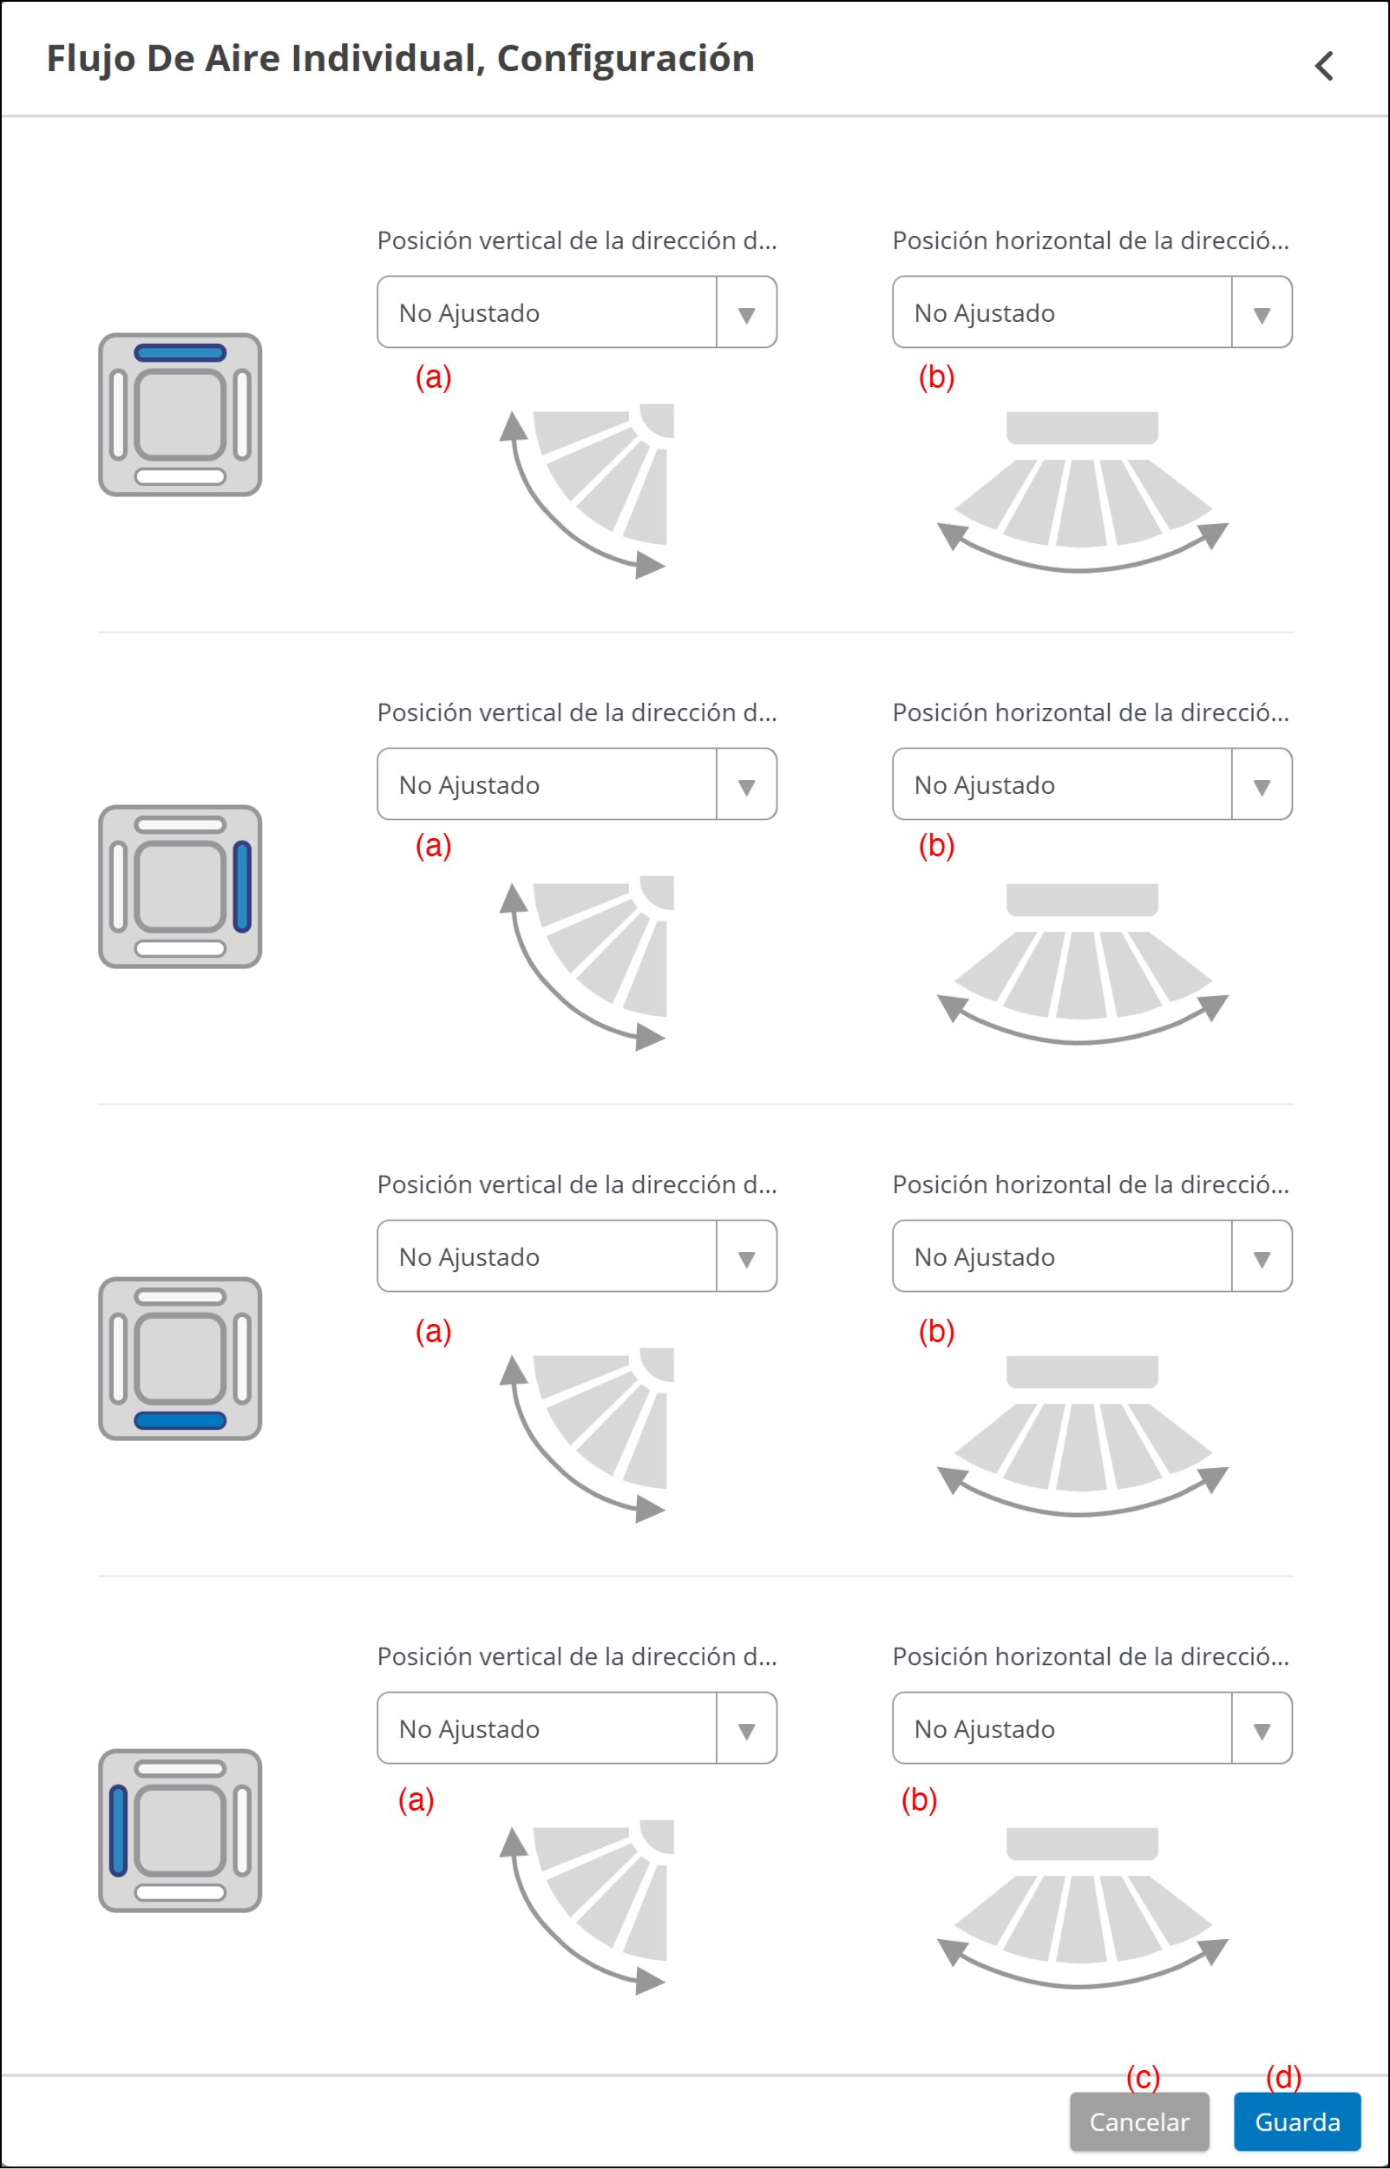Click the cassette icon with left outlet highlighted
This screenshot has width=1390, height=2169.
click(x=180, y=1830)
